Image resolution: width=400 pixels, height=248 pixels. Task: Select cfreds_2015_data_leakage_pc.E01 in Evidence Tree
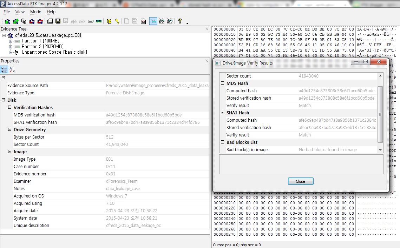point(48,35)
